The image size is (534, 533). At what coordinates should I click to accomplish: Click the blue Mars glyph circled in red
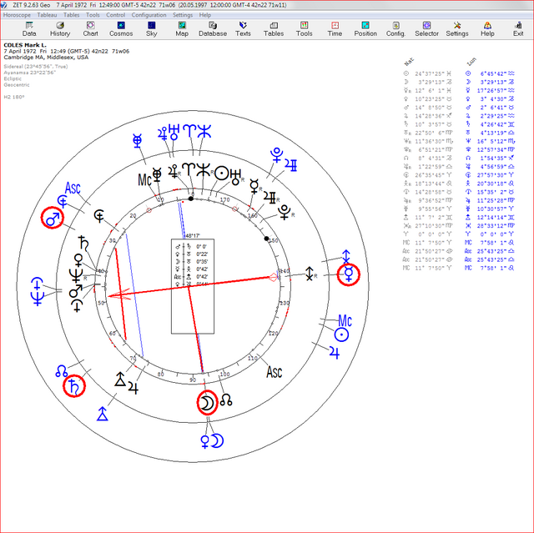53,219
